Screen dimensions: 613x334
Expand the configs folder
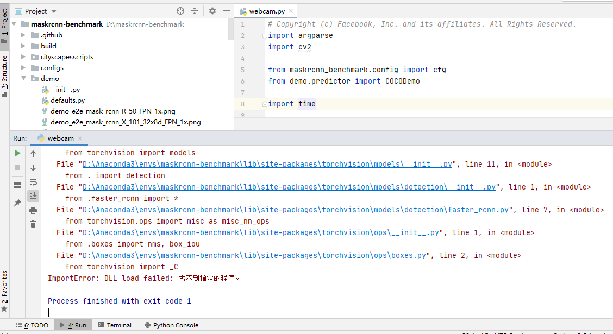coord(23,67)
